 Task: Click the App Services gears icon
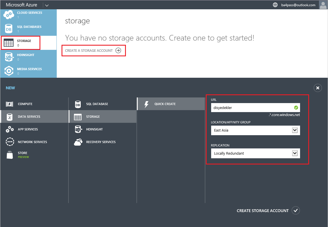click(x=10, y=129)
